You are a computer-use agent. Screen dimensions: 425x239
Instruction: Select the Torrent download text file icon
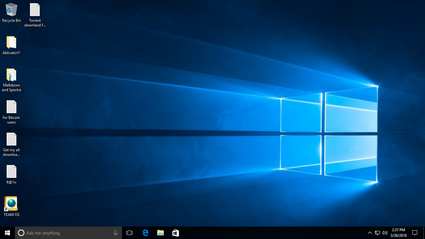35,15
